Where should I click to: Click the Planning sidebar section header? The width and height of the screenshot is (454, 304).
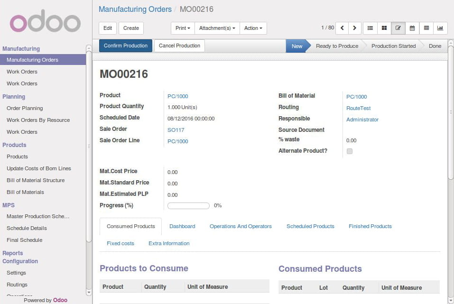pos(14,97)
